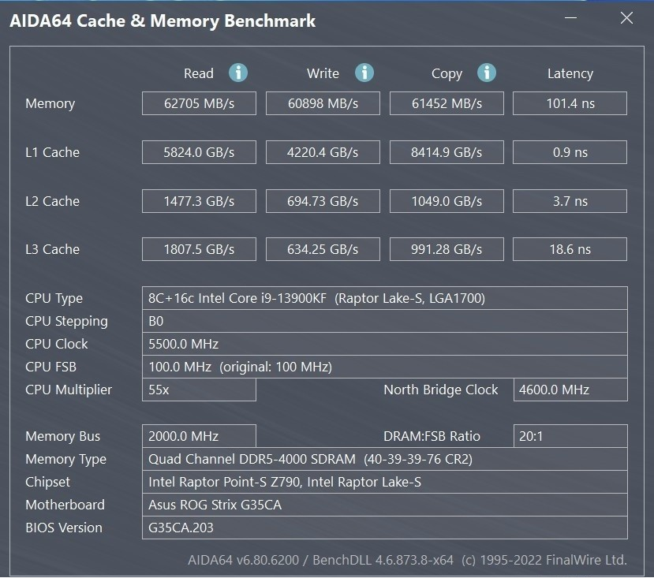Image resolution: width=654 pixels, height=578 pixels.
Task: Select the Memory Write value 60898 MB/s
Action: tap(323, 103)
